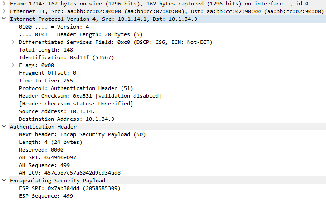Expand the Flags: 0x00 node
The image size is (326, 200).
[13, 65]
